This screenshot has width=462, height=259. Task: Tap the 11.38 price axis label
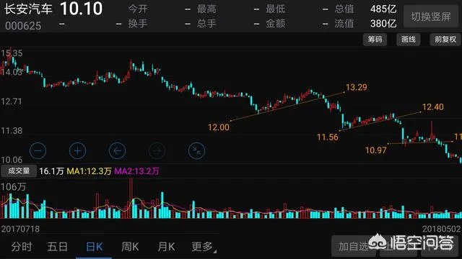click(12, 131)
